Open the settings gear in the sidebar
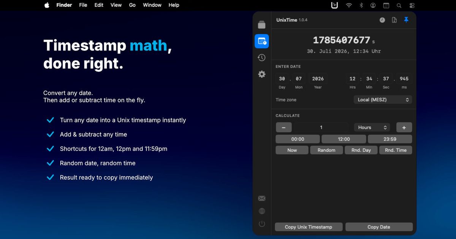This screenshot has width=456, height=239. coord(261,74)
